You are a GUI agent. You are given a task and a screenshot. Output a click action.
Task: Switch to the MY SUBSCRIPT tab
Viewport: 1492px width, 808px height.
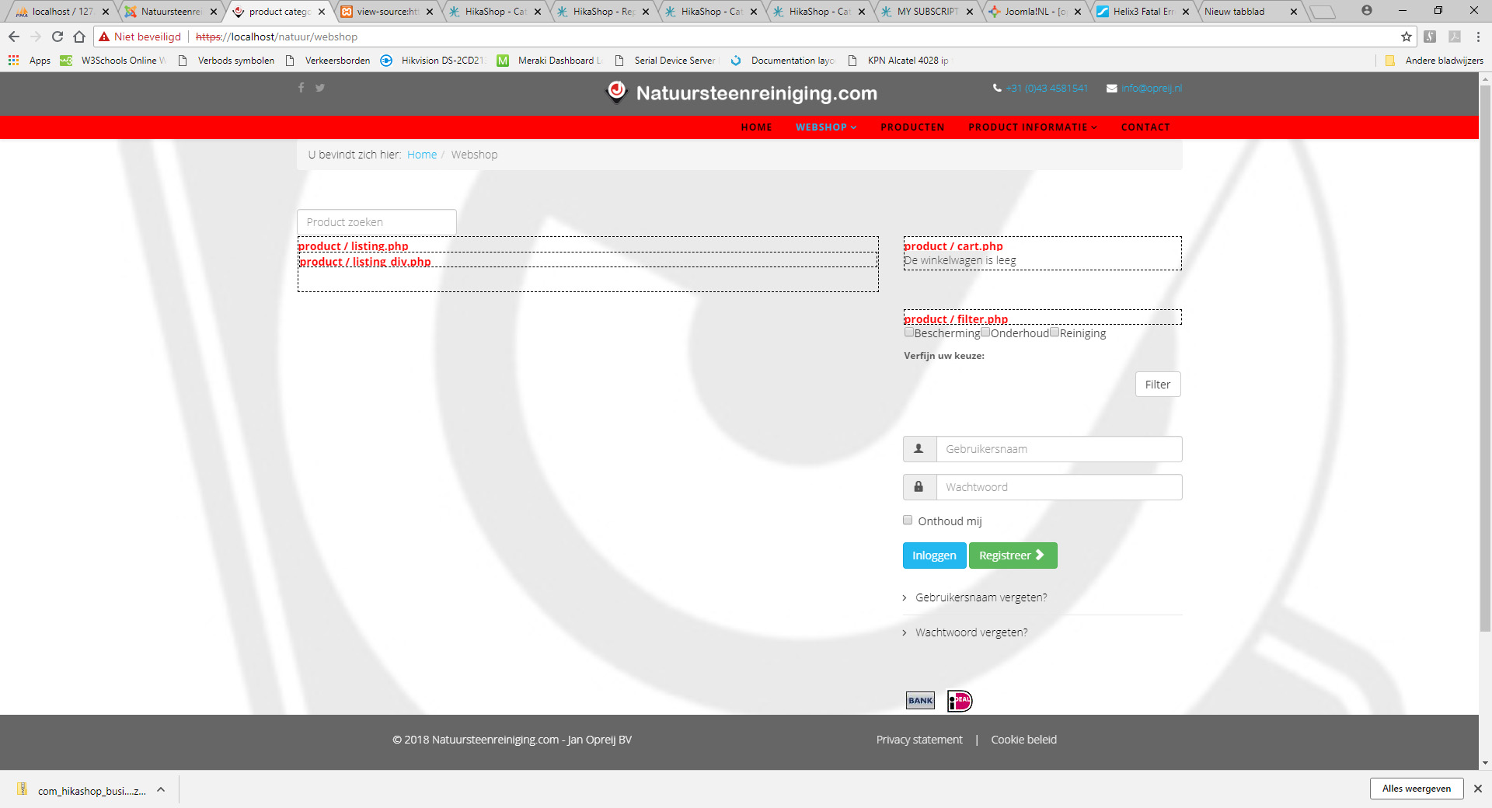tap(926, 12)
